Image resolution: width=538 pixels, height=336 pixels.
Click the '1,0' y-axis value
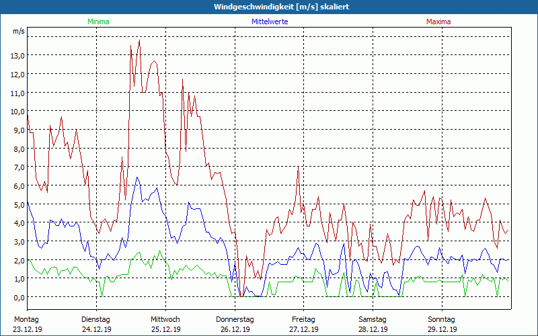pyautogui.click(x=19, y=279)
